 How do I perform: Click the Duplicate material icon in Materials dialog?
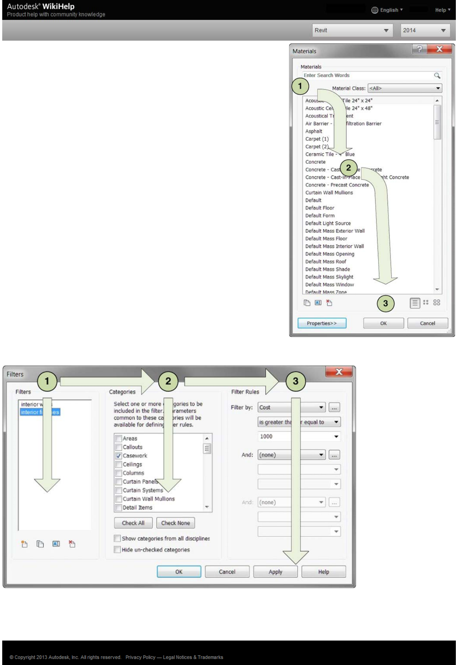click(307, 303)
